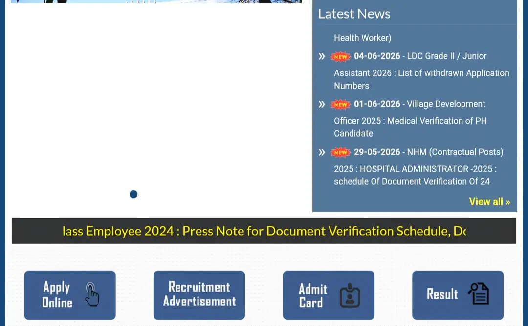Click the ID badge icon on Admit Card
The width and height of the screenshot is (528, 326).
click(350, 296)
